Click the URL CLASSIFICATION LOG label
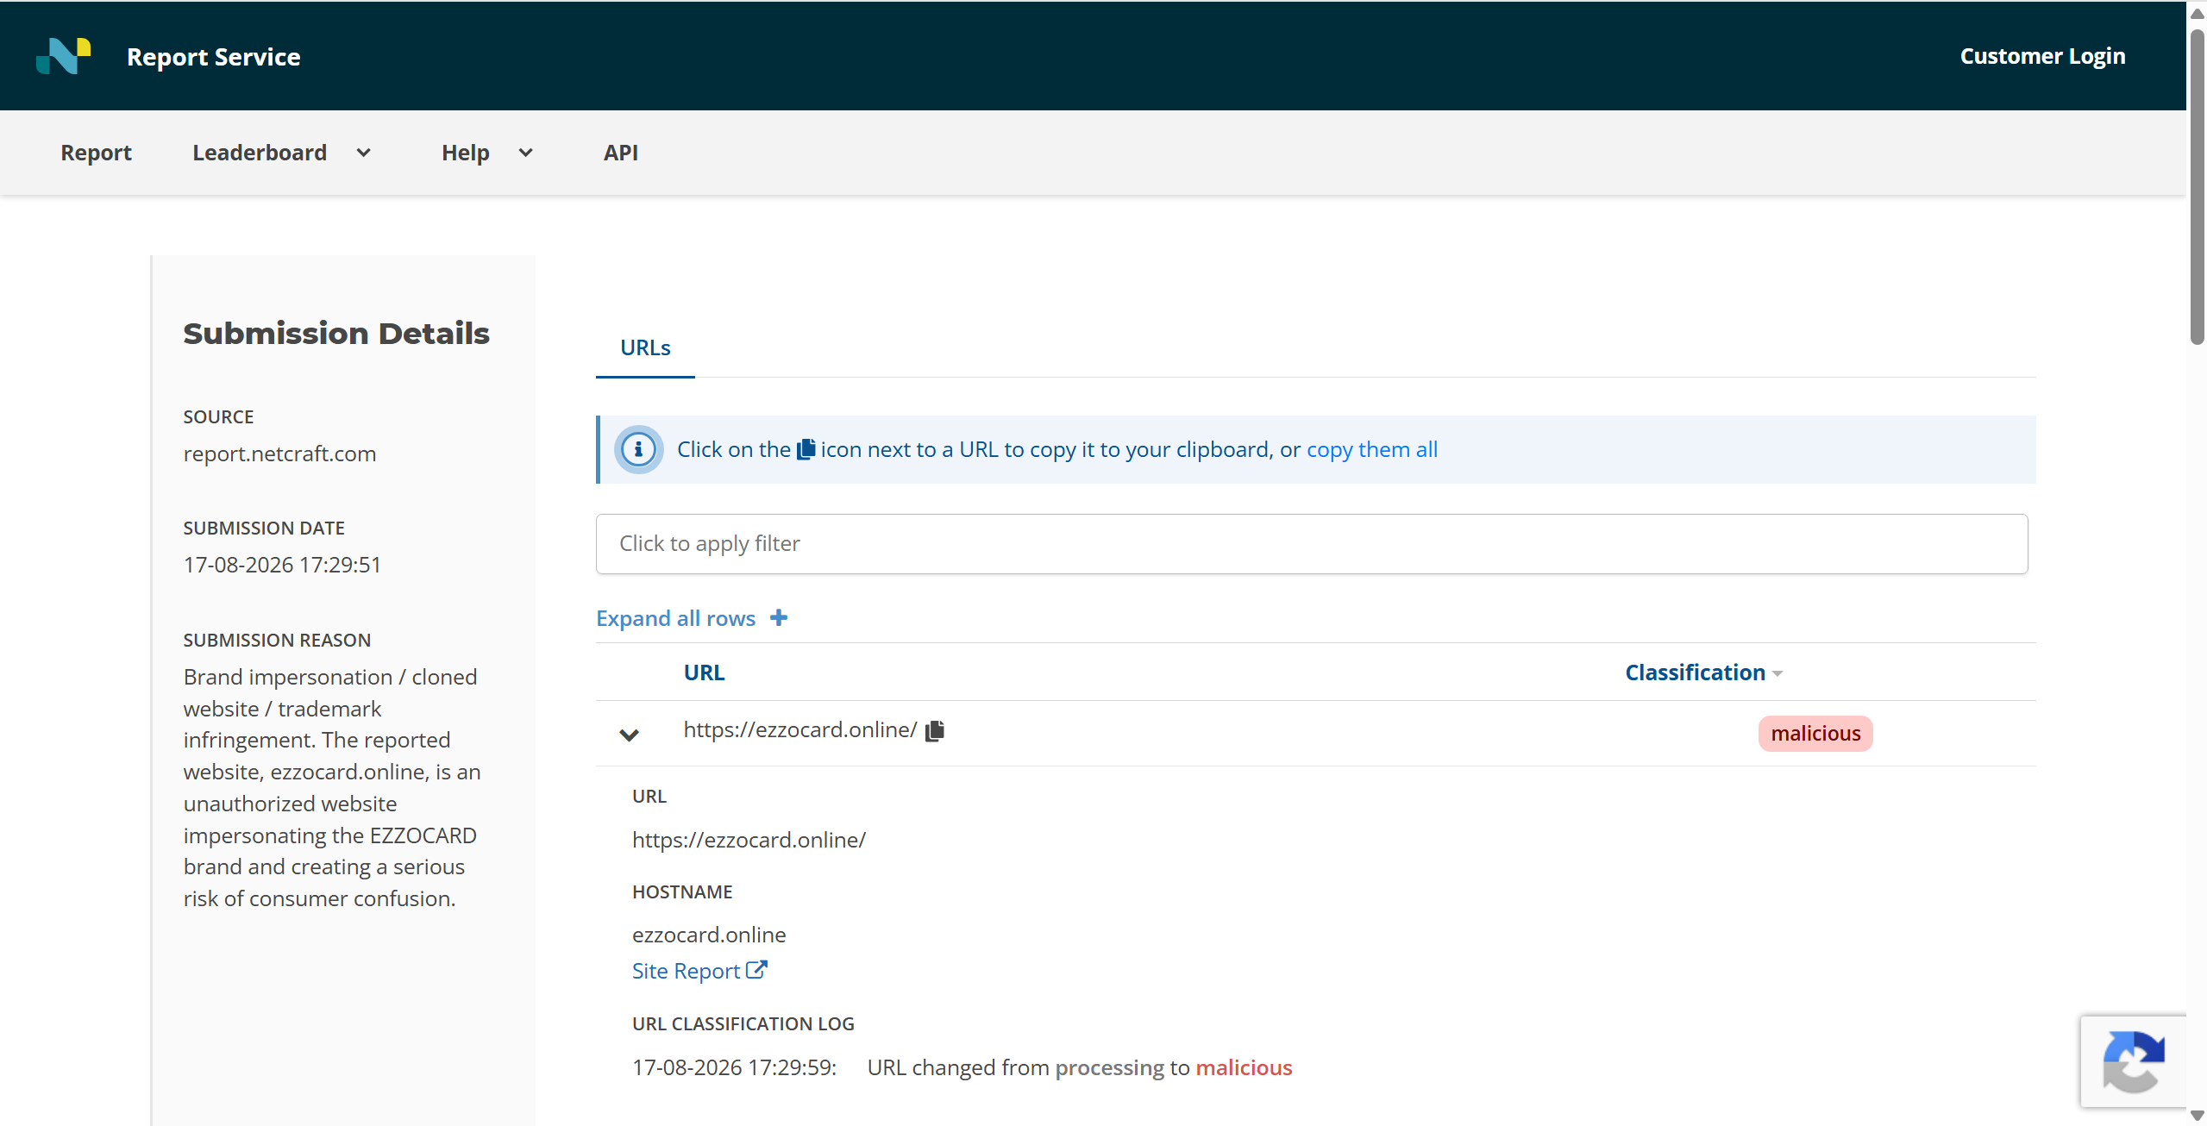 pos(743,1023)
